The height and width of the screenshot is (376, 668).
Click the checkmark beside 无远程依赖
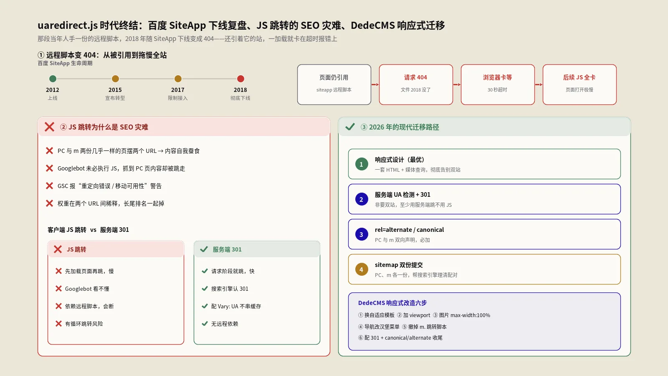[205, 324]
